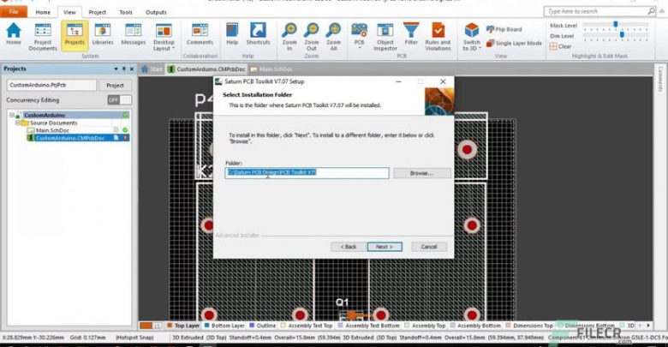Viewport: 668px width, 347px height.
Task: Click the Next > button in setup
Action: 385,247
